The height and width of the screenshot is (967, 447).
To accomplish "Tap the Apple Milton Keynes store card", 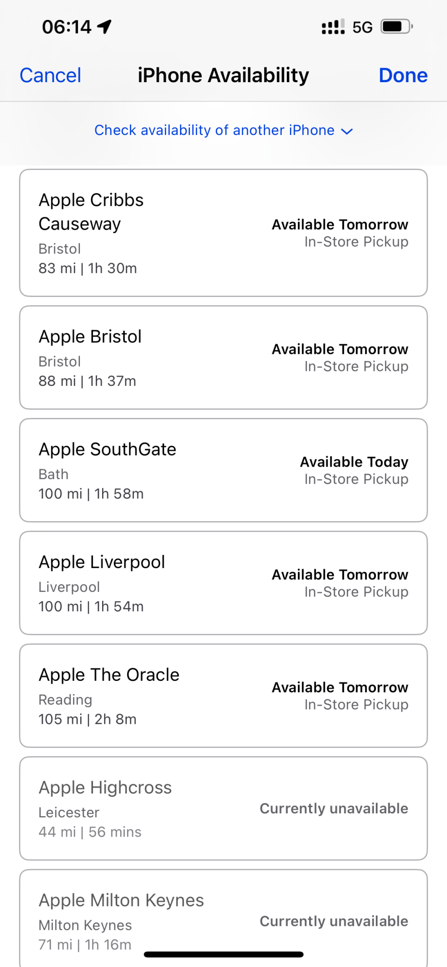I will point(223,919).
